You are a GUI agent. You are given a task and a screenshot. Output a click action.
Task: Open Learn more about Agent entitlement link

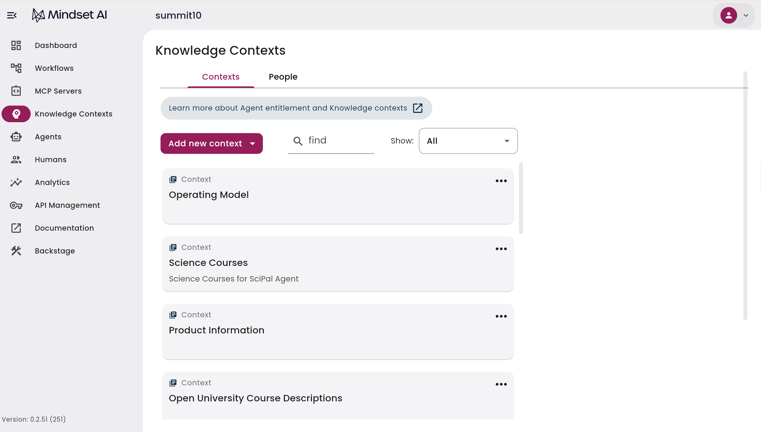click(x=296, y=108)
